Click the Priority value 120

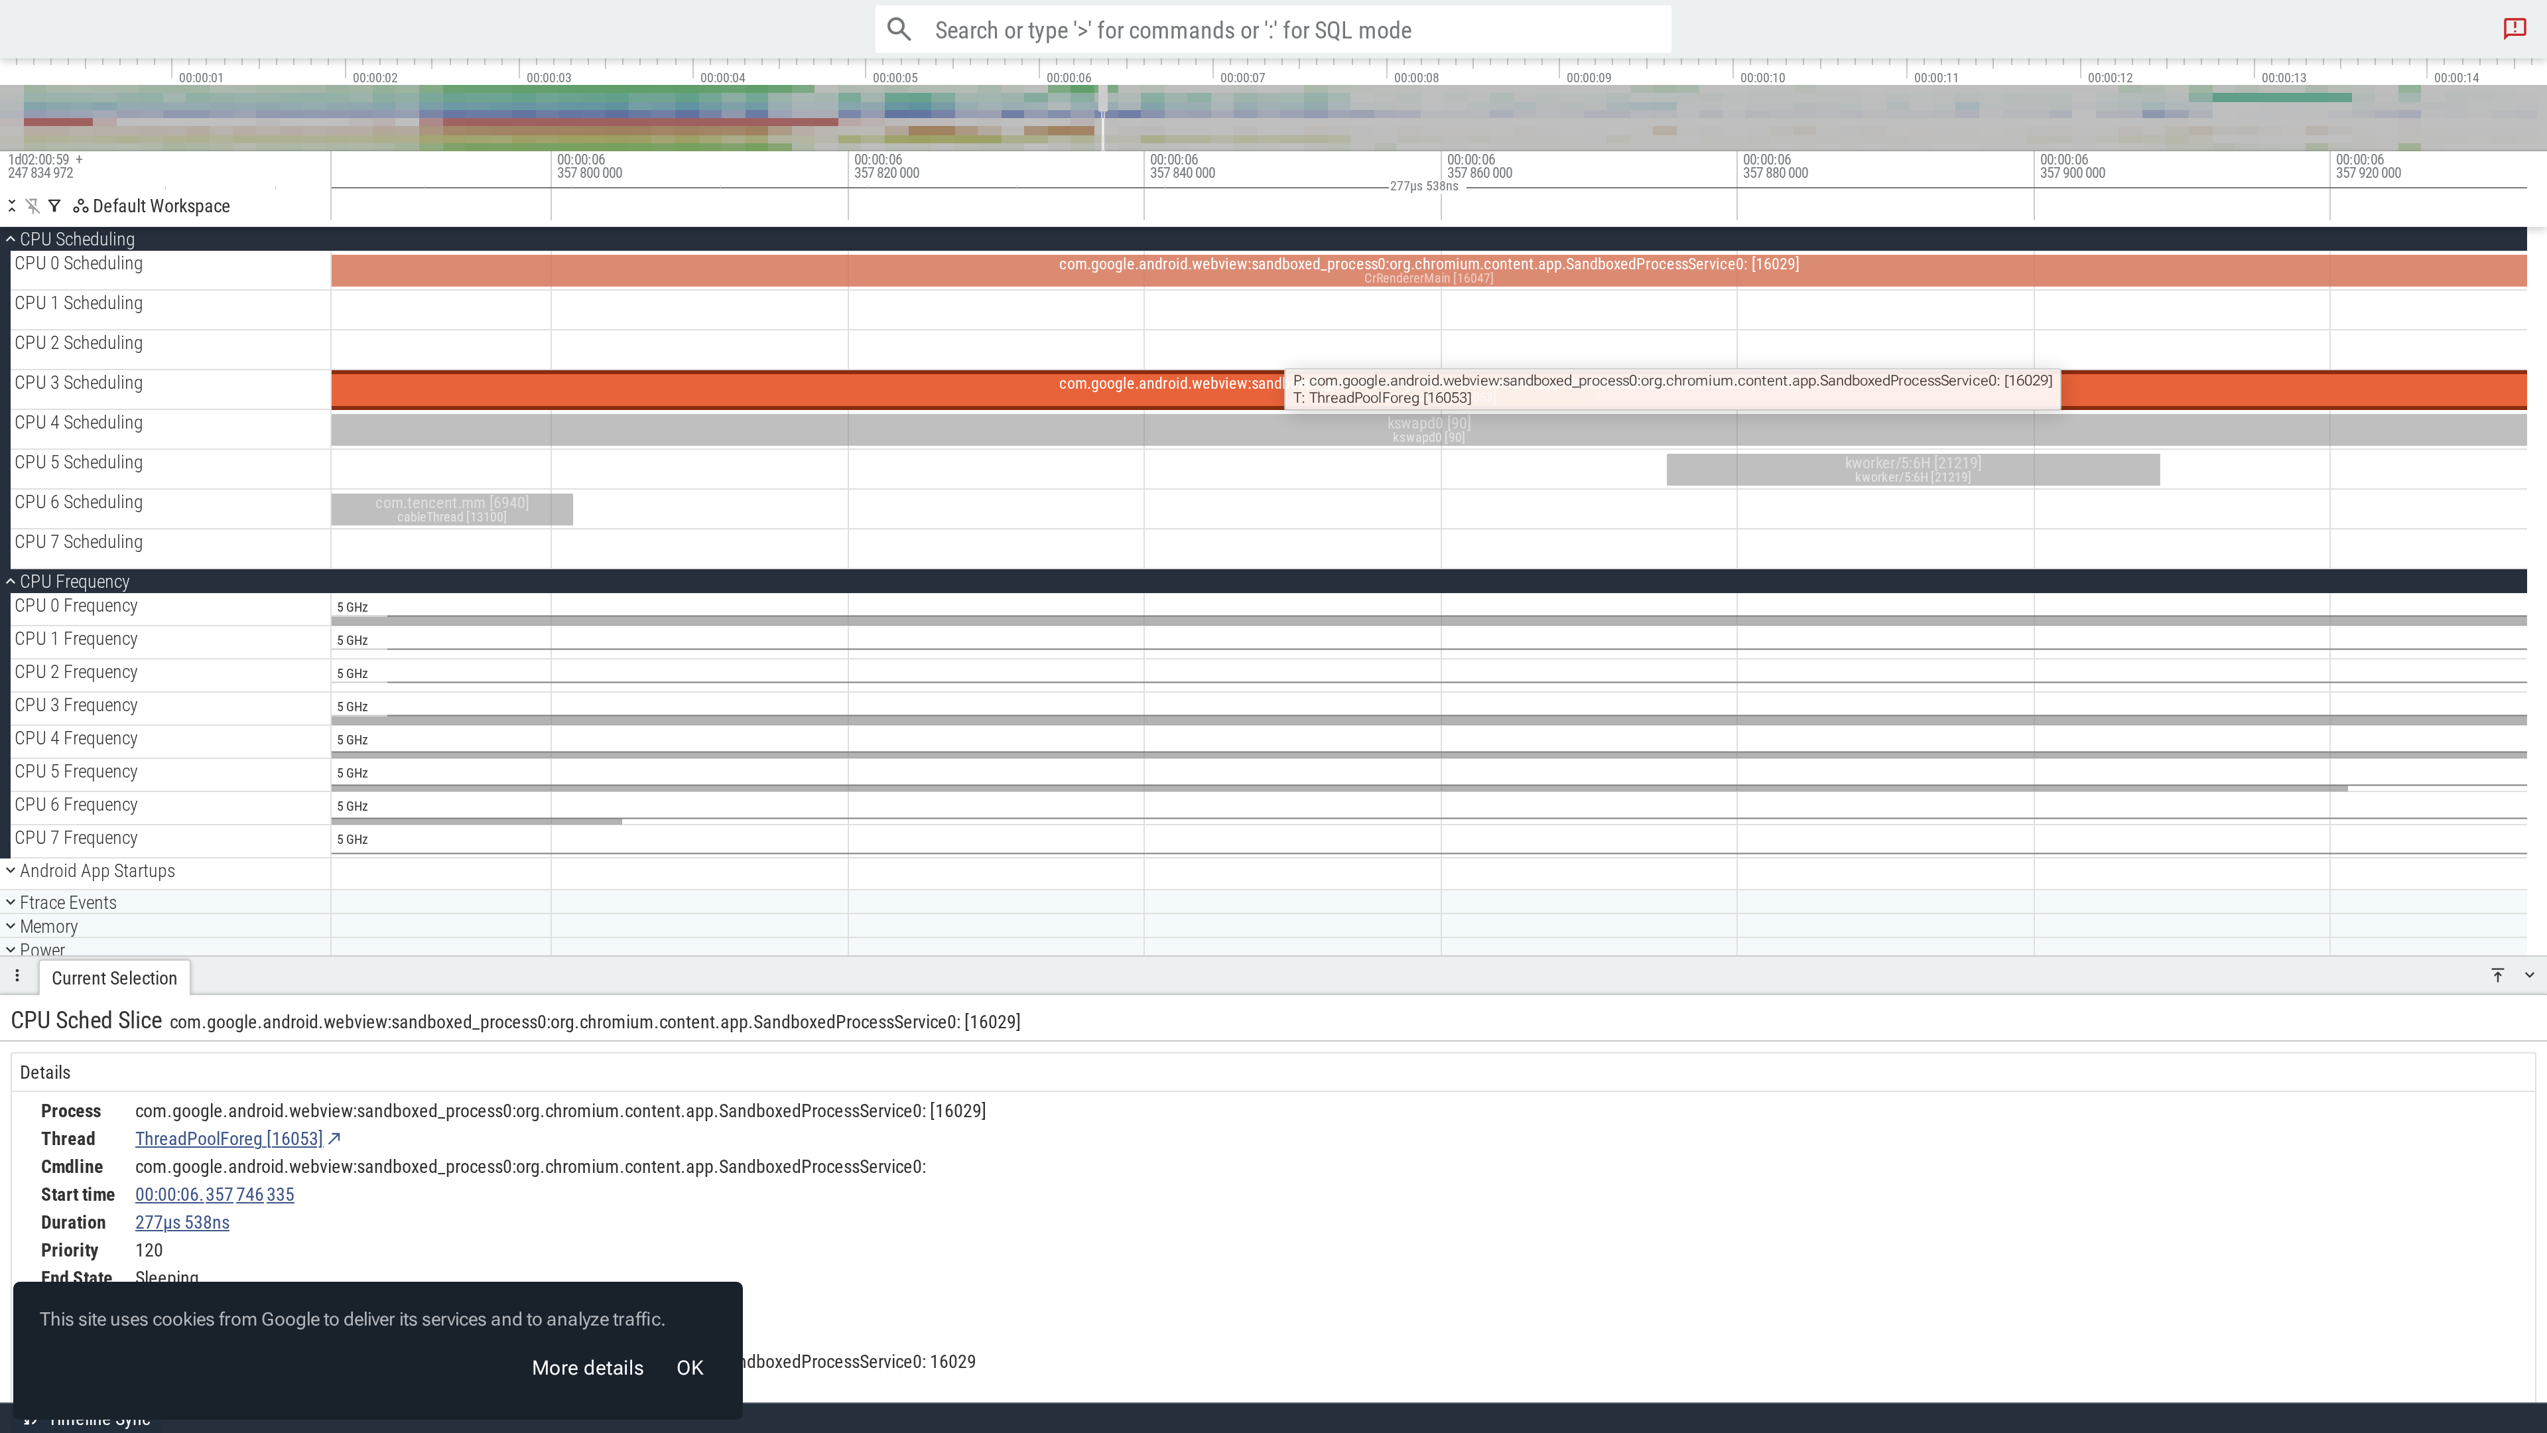149,1250
